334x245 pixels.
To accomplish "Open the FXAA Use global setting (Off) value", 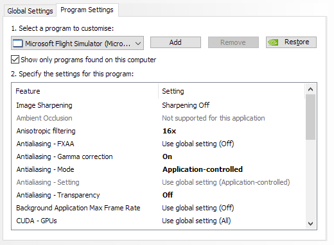I will pyautogui.click(x=198, y=144).
